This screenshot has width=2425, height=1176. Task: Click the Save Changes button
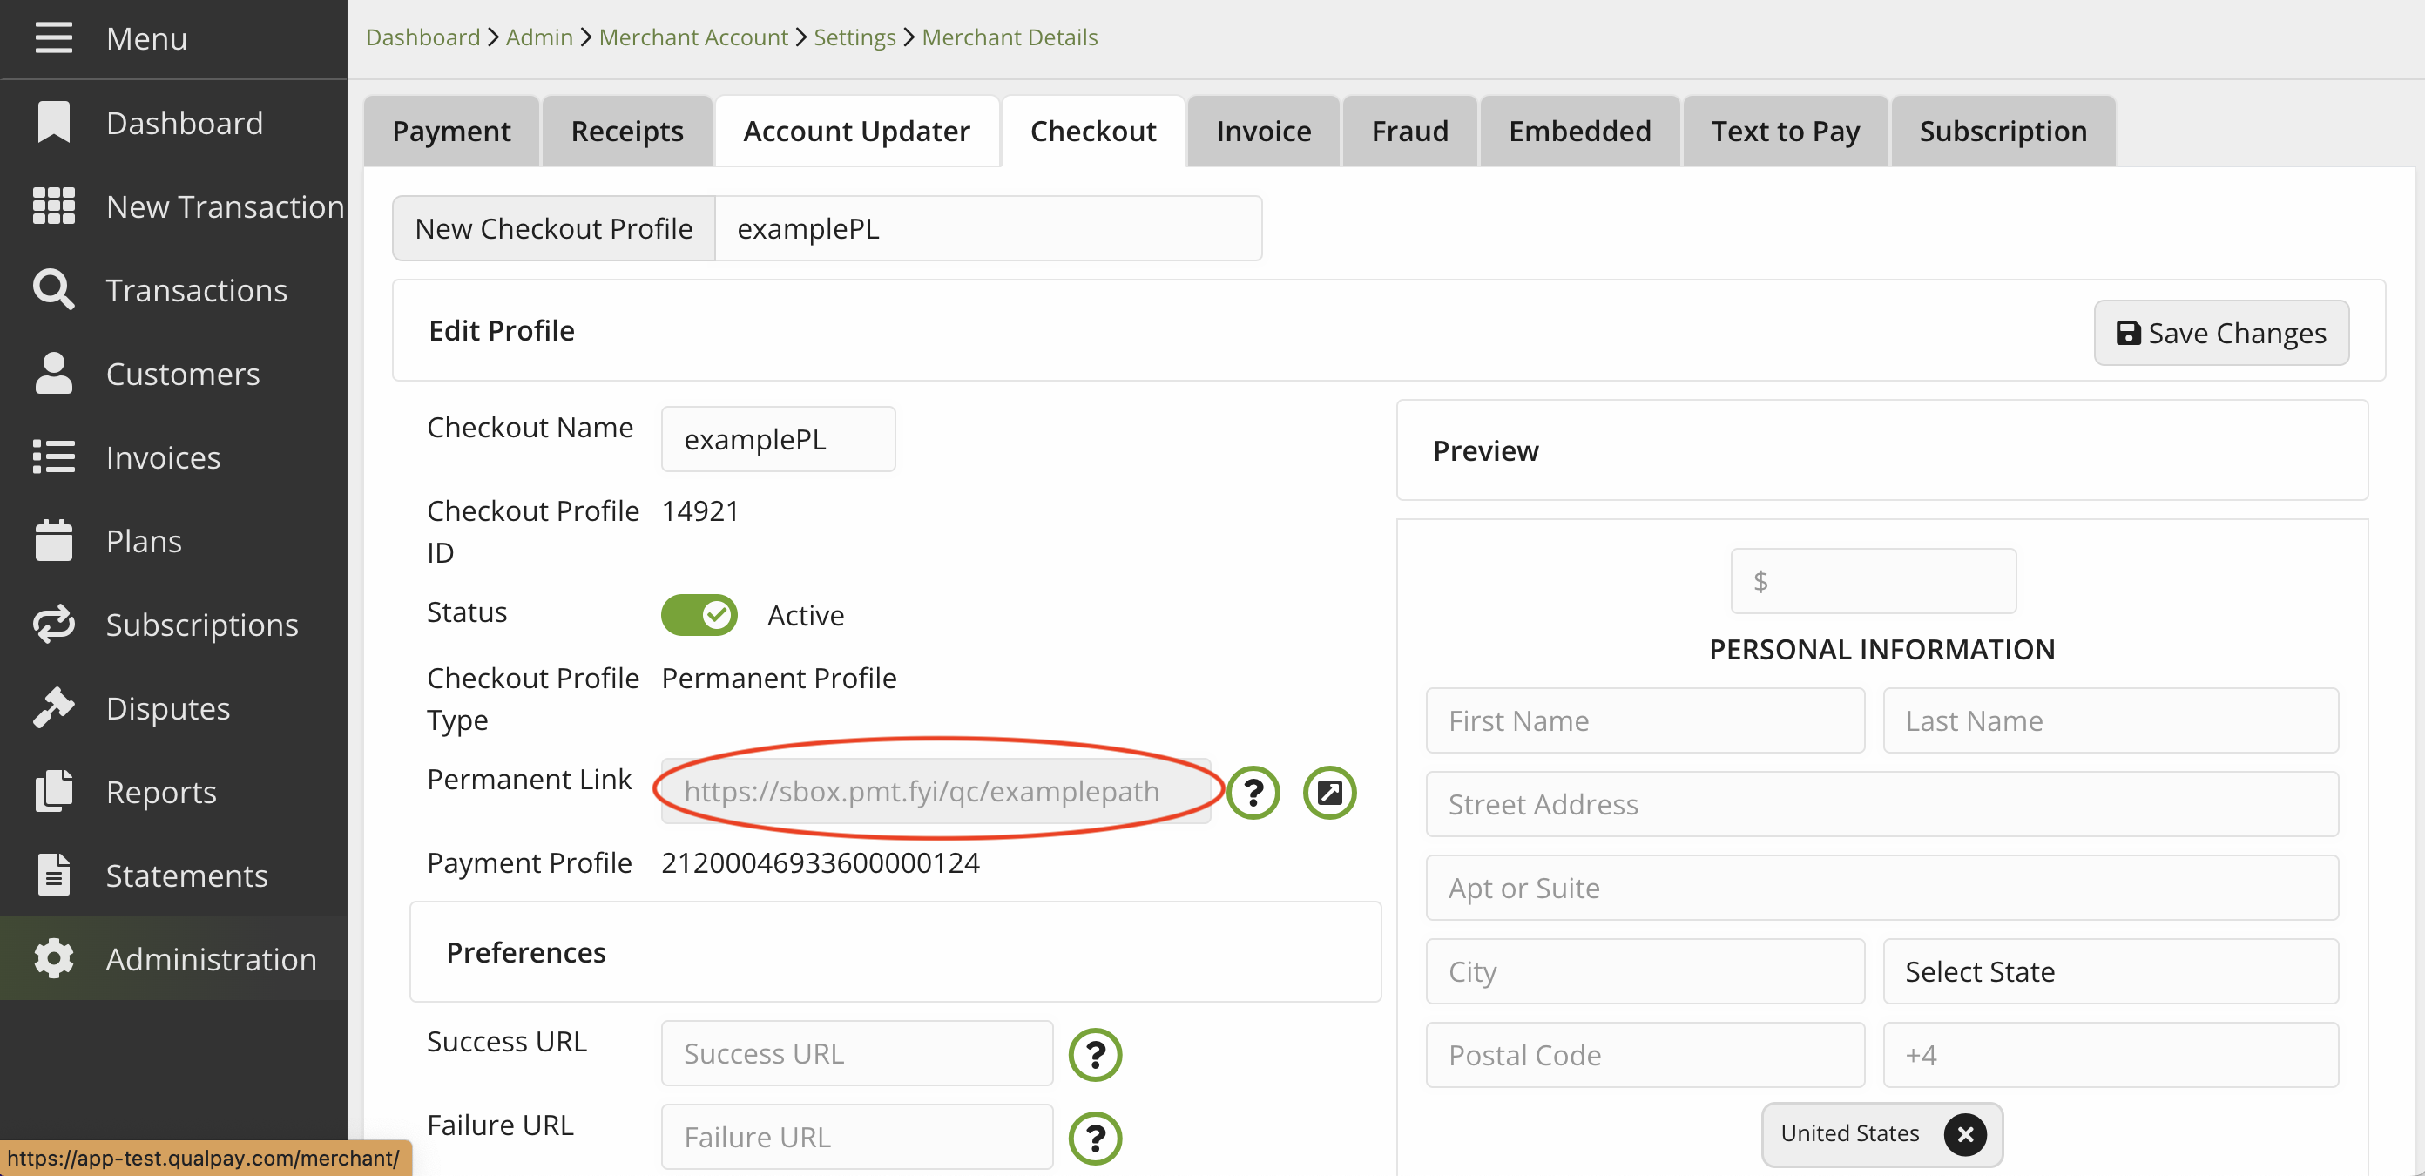point(2220,333)
